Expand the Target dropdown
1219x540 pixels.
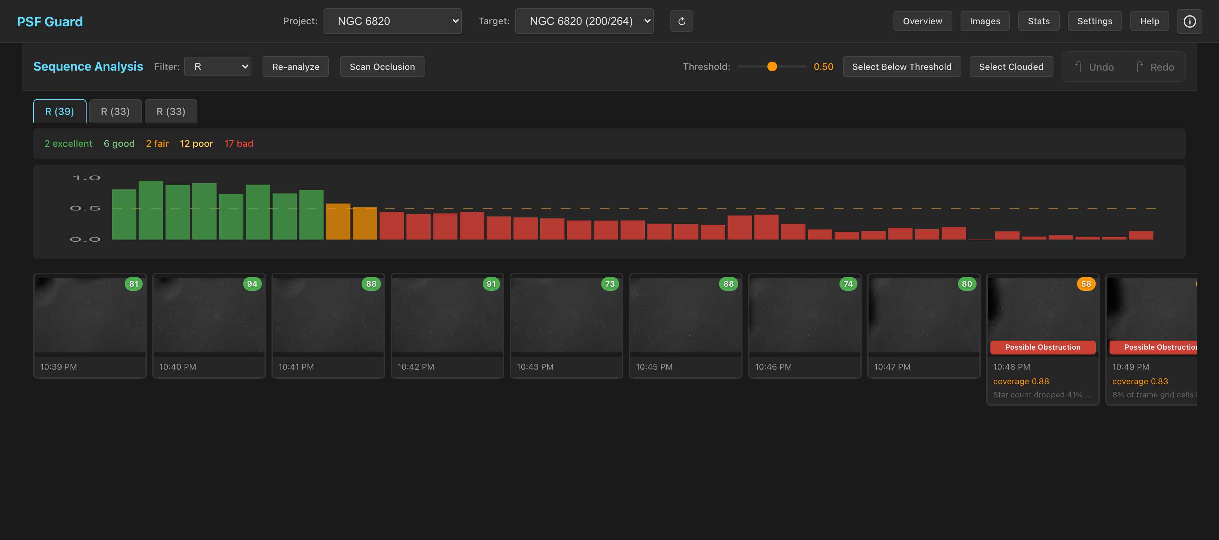click(x=584, y=21)
